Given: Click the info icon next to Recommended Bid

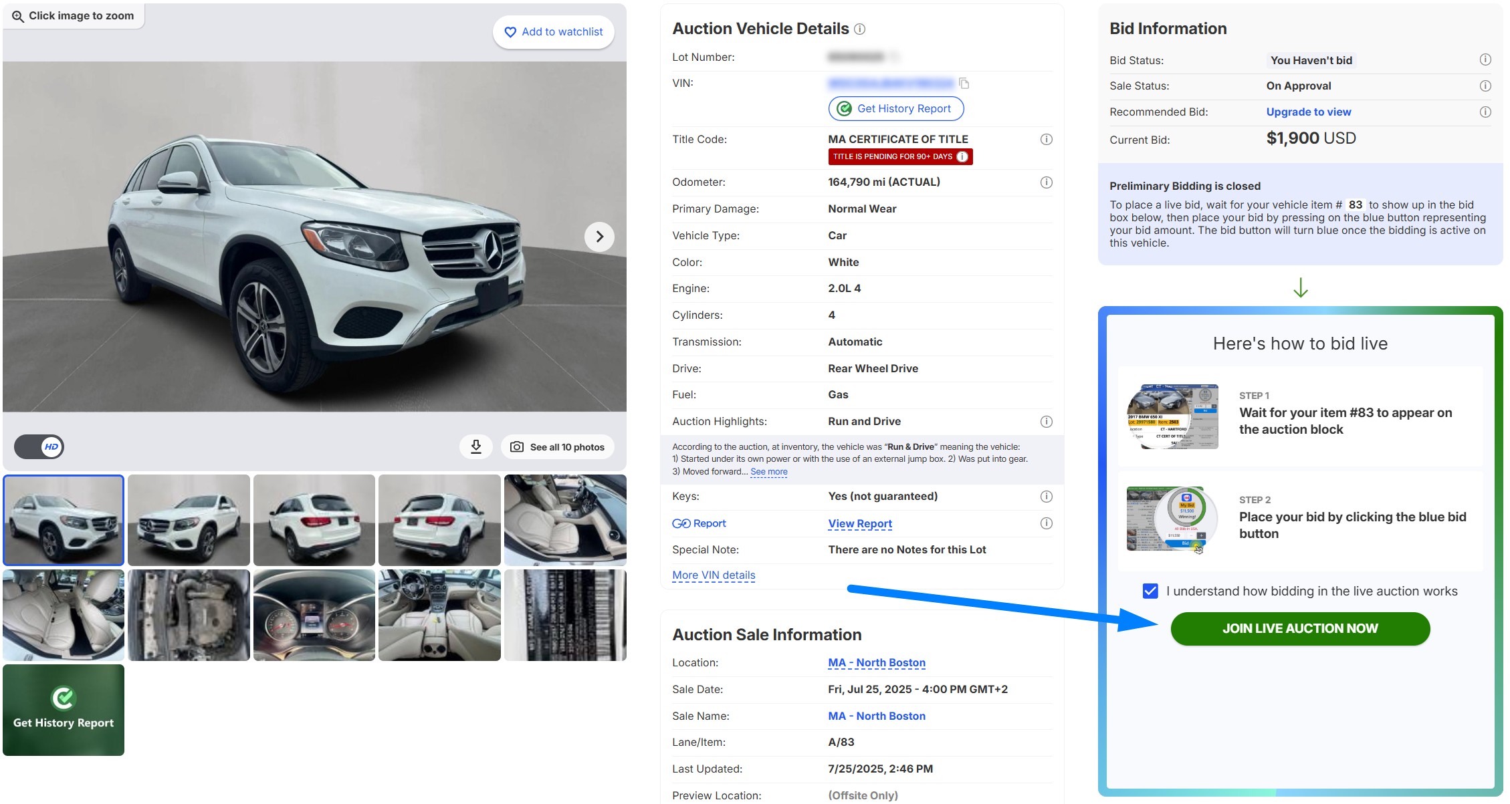Looking at the screenshot, I should point(1486,112).
